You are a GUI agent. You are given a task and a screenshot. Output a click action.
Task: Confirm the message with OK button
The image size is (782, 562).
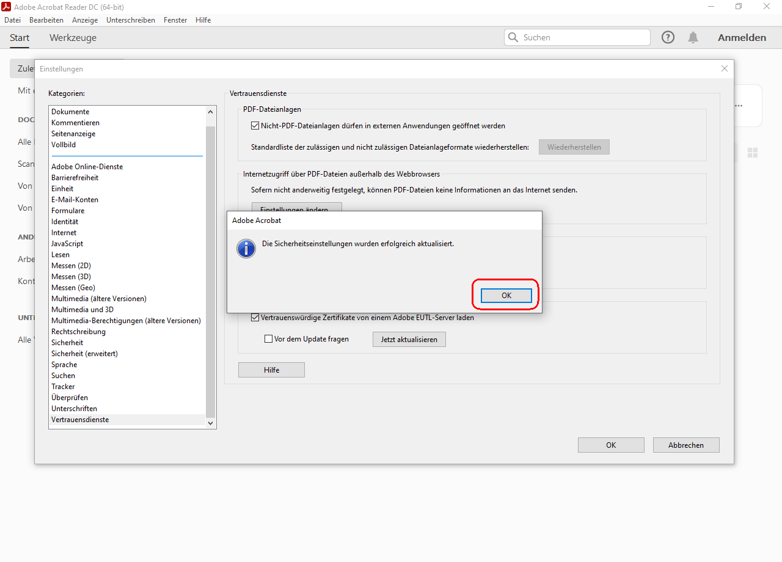[x=506, y=296]
